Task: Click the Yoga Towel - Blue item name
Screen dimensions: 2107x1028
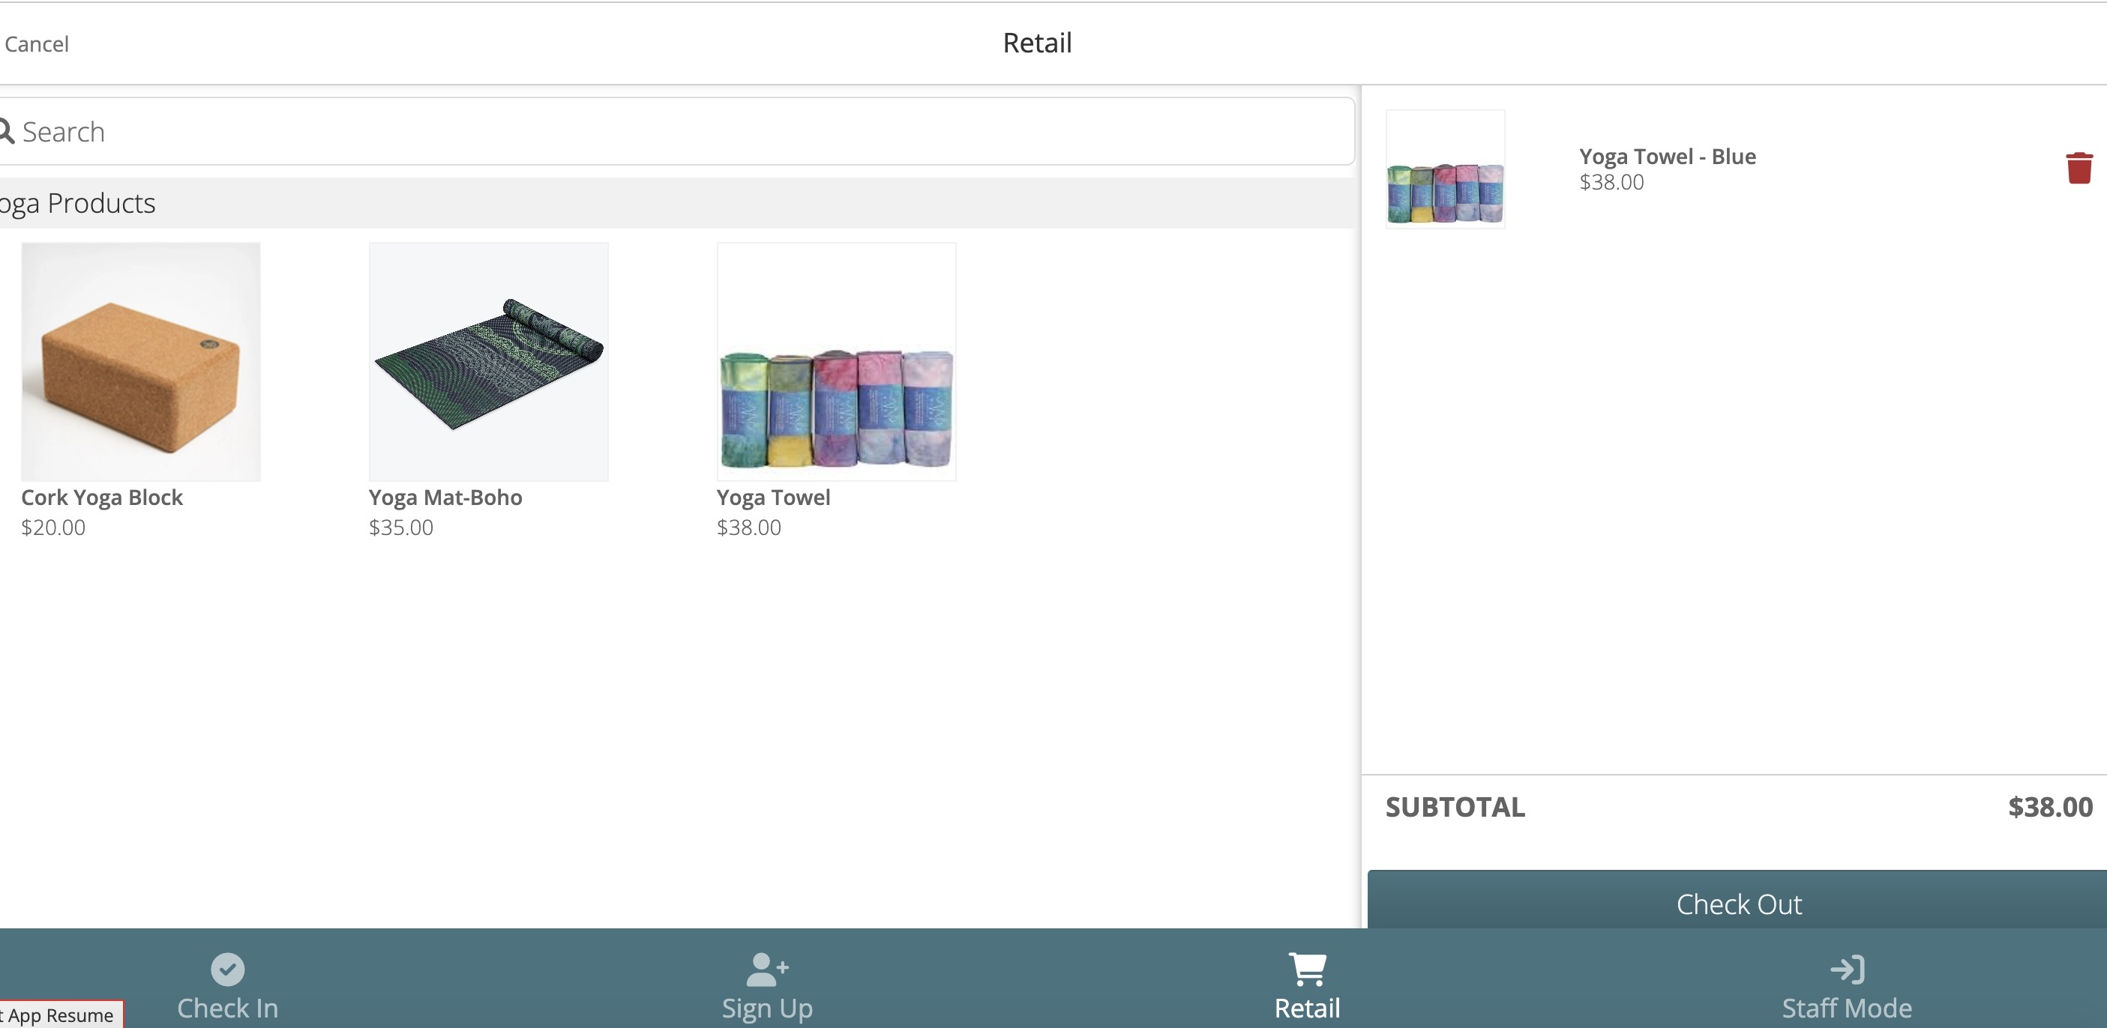Action: 1667,156
